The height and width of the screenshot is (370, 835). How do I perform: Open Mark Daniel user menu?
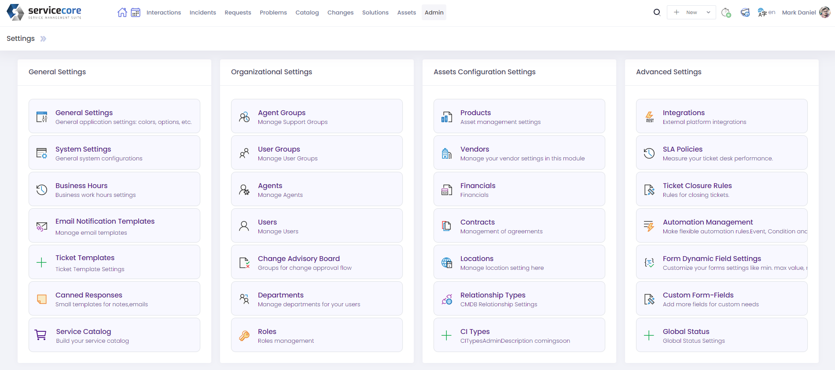tap(806, 12)
